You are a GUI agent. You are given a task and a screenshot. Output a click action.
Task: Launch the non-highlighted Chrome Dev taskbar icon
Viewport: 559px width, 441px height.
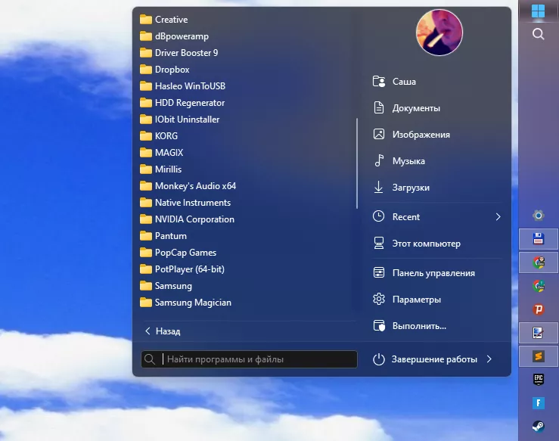(539, 286)
